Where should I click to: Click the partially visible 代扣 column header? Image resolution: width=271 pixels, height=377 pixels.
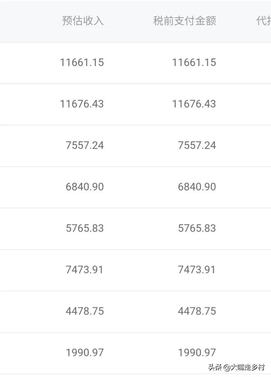coord(263,21)
